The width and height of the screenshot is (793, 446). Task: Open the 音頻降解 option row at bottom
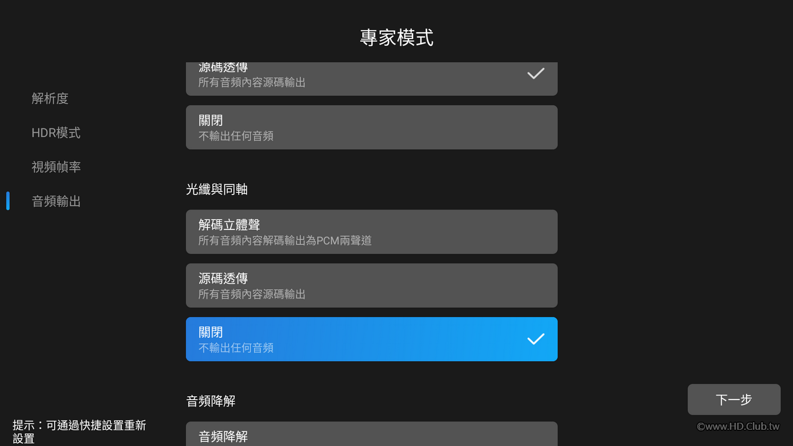pos(371,434)
